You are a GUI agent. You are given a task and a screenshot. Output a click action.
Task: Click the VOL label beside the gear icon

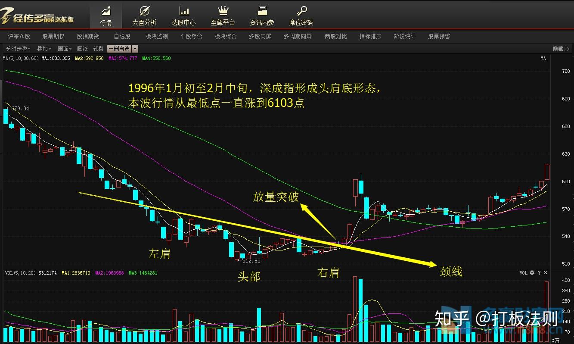(523, 273)
